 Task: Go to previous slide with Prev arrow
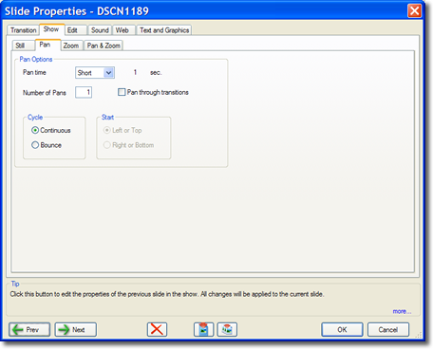point(29,329)
